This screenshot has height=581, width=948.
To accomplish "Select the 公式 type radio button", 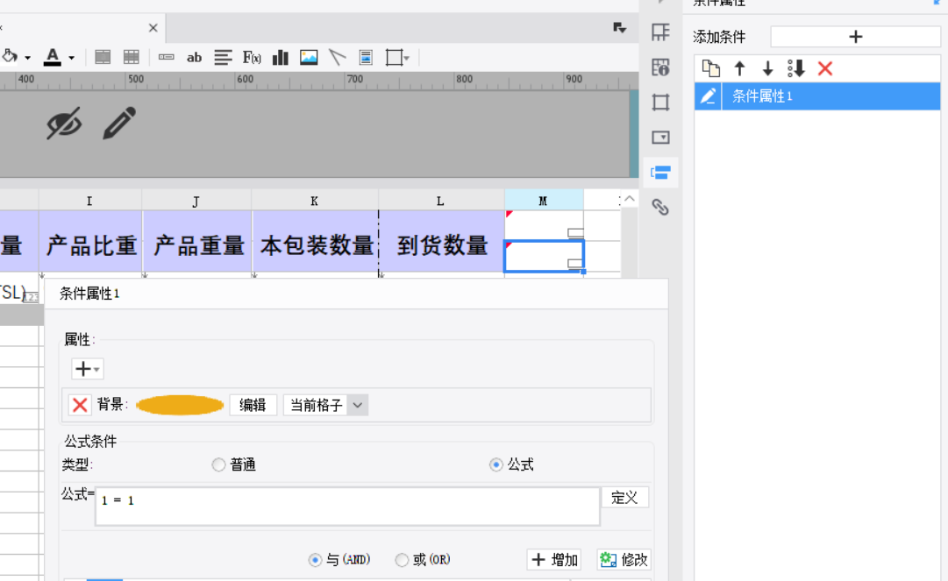I will click(495, 464).
